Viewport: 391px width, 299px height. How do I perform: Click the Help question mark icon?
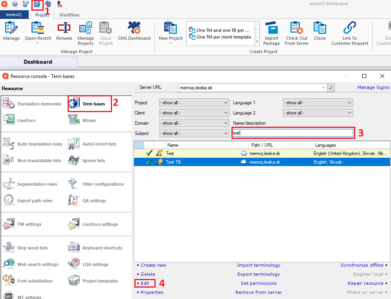click(15, 4)
